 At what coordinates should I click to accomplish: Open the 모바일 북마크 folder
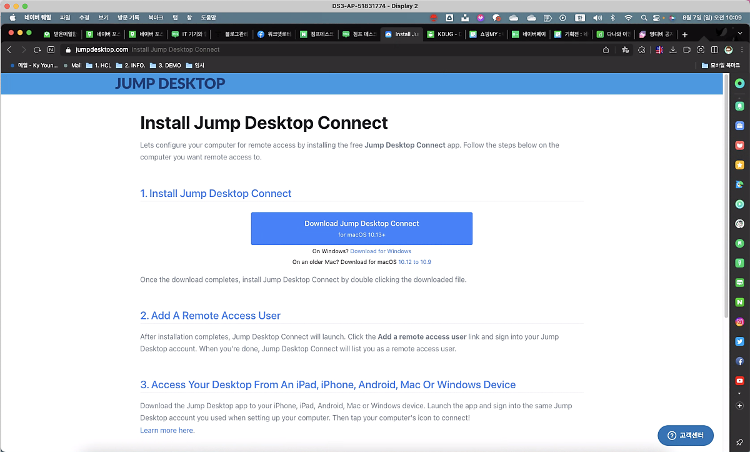tap(721, 65)
